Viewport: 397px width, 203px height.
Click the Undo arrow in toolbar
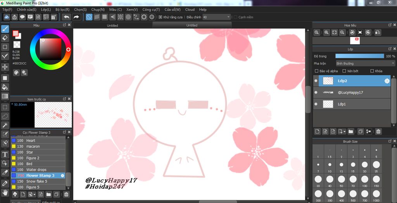[x=67, y=17]
